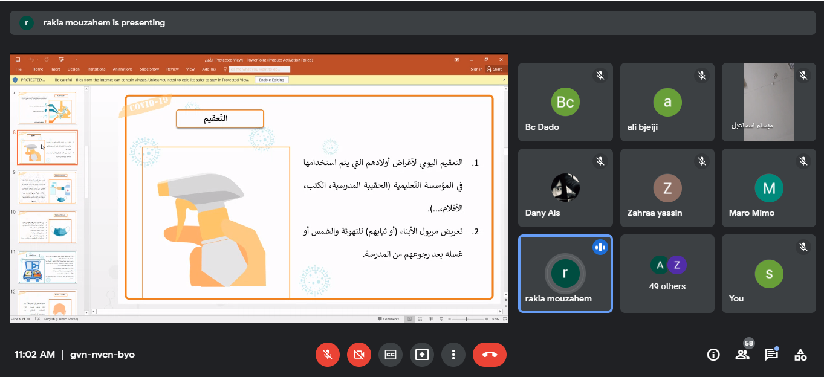Open the three-dot more options menu

pyautogui.click(x=453, y=355)
